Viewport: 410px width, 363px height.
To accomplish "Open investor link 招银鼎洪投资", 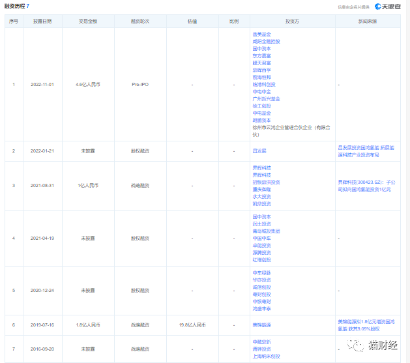I will [x=266, y=182].
